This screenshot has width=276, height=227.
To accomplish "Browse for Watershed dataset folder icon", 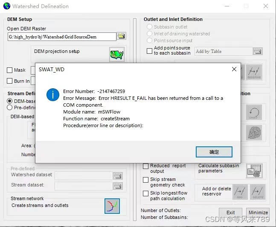I will point(118,176).
